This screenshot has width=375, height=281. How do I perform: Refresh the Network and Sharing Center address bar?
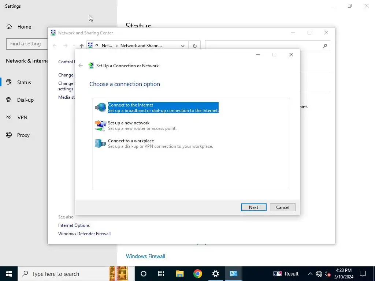point(195,46)
